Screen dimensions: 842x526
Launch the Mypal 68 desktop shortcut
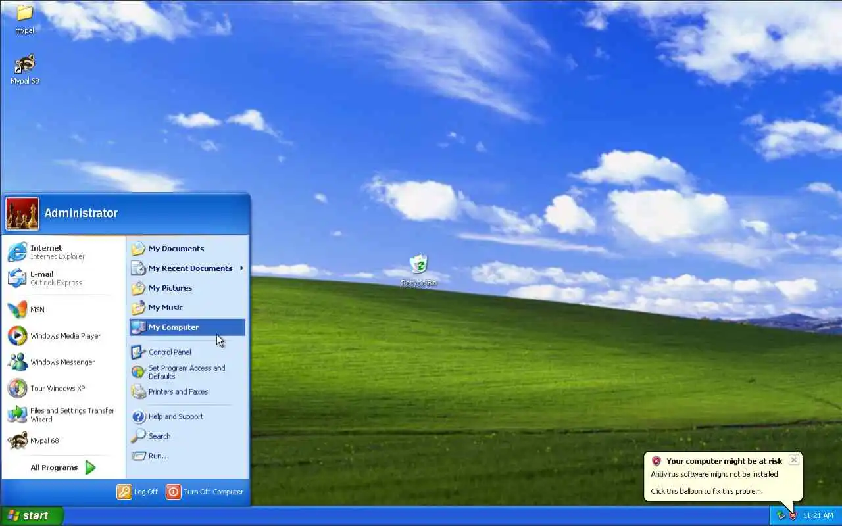pos(24,69)
